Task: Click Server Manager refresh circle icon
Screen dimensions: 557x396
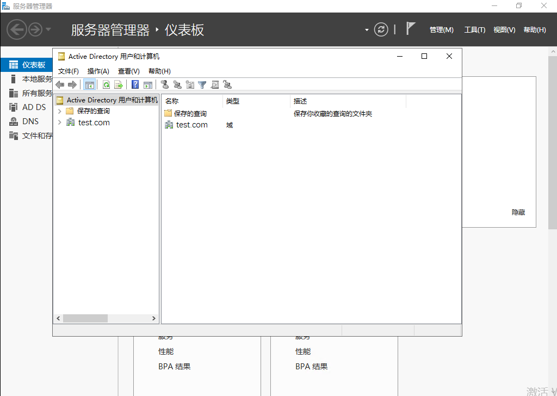Action: (381, 29)
